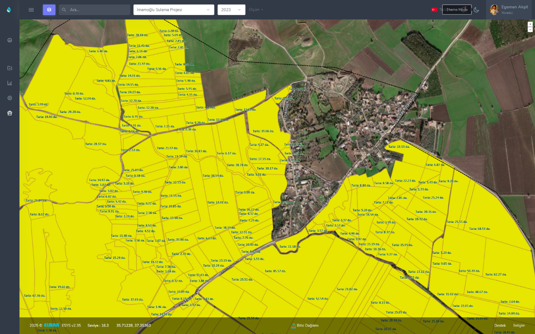The height and width of the screenshot is (334, 535).
Task: Click the Destek link in footer
Action: [500, 325]
